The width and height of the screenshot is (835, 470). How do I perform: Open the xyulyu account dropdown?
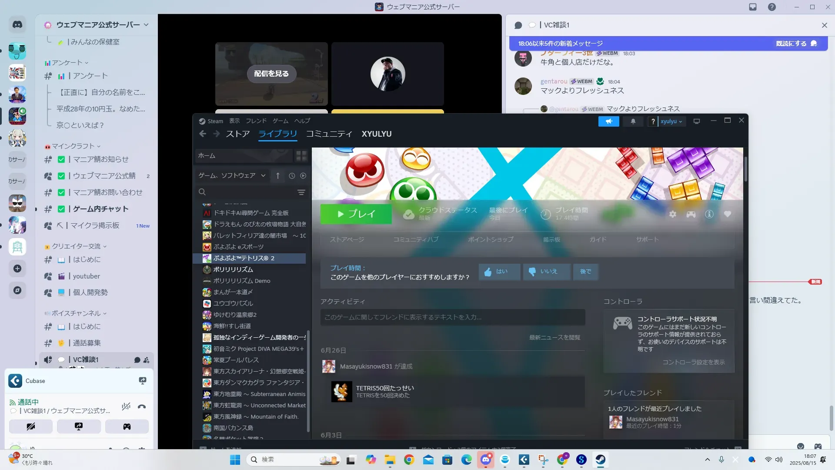671,121
